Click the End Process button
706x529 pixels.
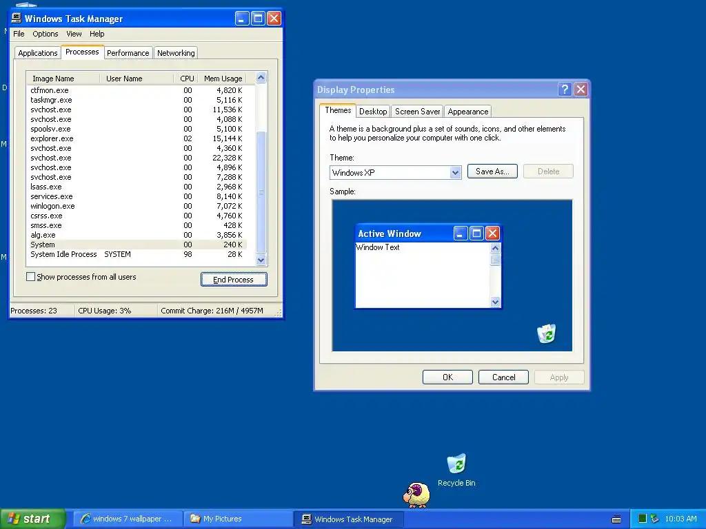point(234,280)
